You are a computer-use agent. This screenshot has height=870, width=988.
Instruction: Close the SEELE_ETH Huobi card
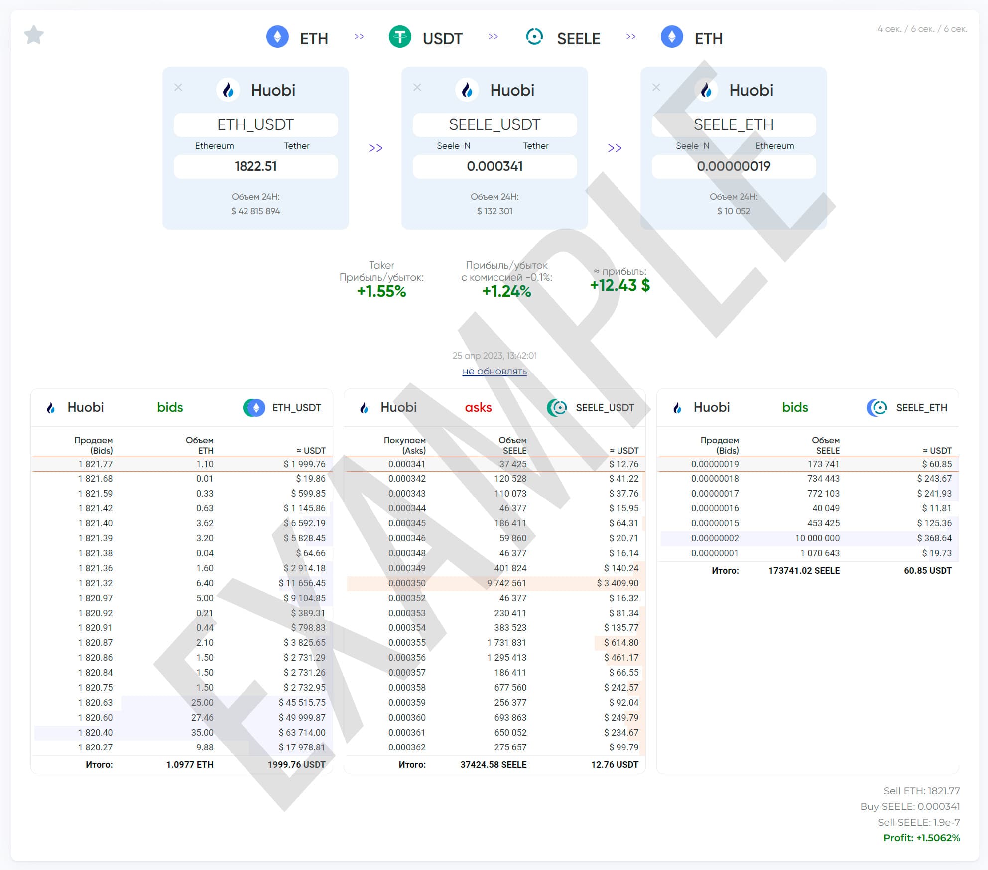coord(656,88)
